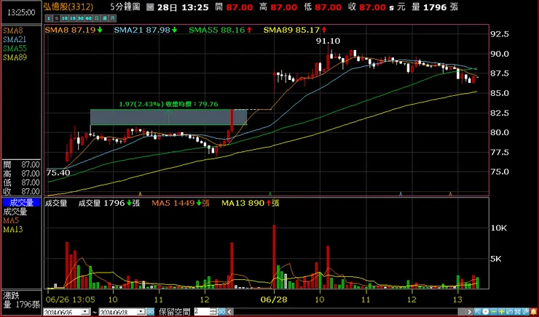Click the bell alert icon
539x317 pixels.
point(533,312)
